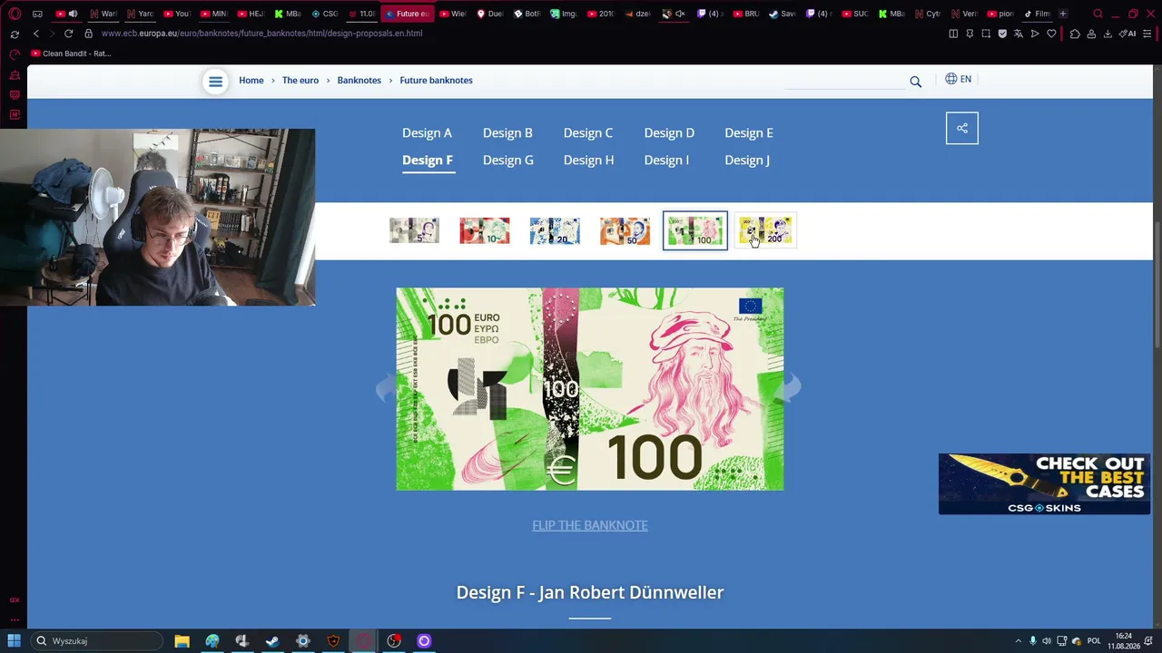The width and height of the screenshot is (1162, 653).
Task: Select the 10 euro banknote thumbnail
Action: tap(485, 230)
